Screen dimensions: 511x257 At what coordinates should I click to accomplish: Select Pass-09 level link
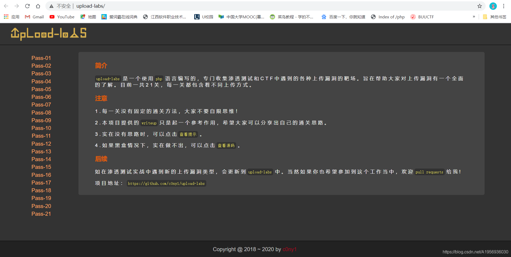click(x=41, y=120)
